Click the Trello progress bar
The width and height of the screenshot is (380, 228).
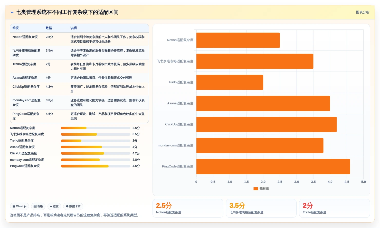pyautogui.click(x=96, y=141)
